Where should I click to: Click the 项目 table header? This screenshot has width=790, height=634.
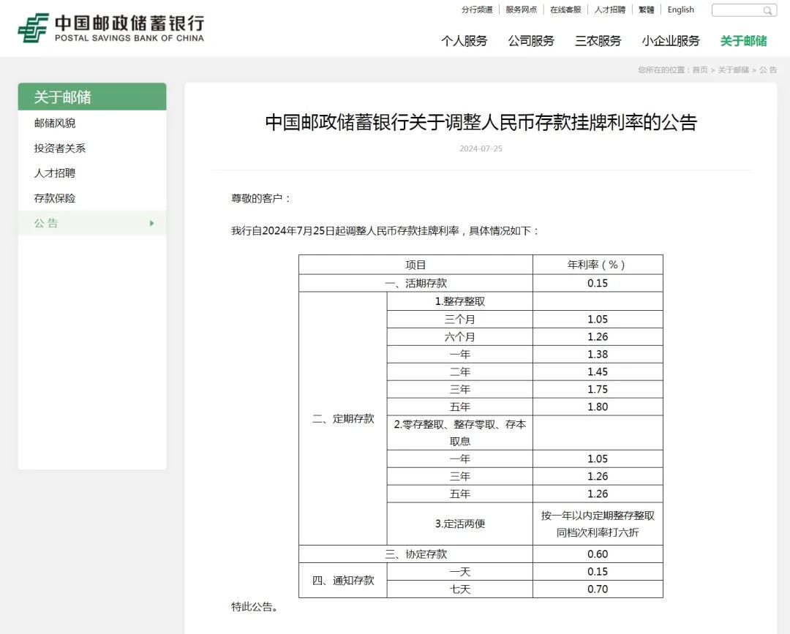415,265
